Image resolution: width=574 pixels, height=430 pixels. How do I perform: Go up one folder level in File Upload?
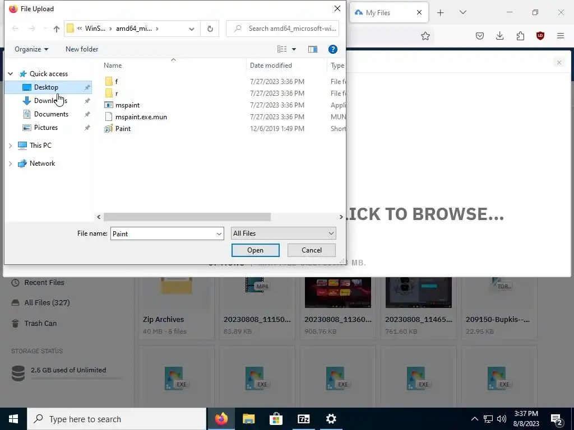coord(57,29)
